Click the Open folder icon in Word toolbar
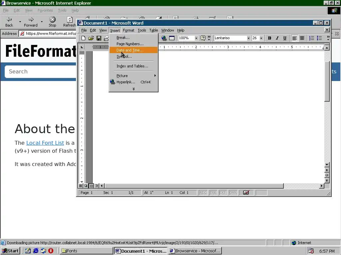This screenshot has height=255, width=341. pyautogui.click(x=91, y=38)
